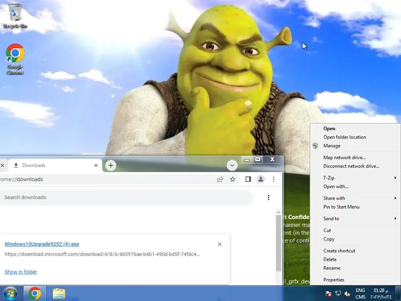Choose Open with... option
Viewport: 401px width, 301px height.
click(x=356, y=187)
